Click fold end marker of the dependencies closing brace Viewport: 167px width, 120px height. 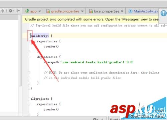(x=29, y=83)
